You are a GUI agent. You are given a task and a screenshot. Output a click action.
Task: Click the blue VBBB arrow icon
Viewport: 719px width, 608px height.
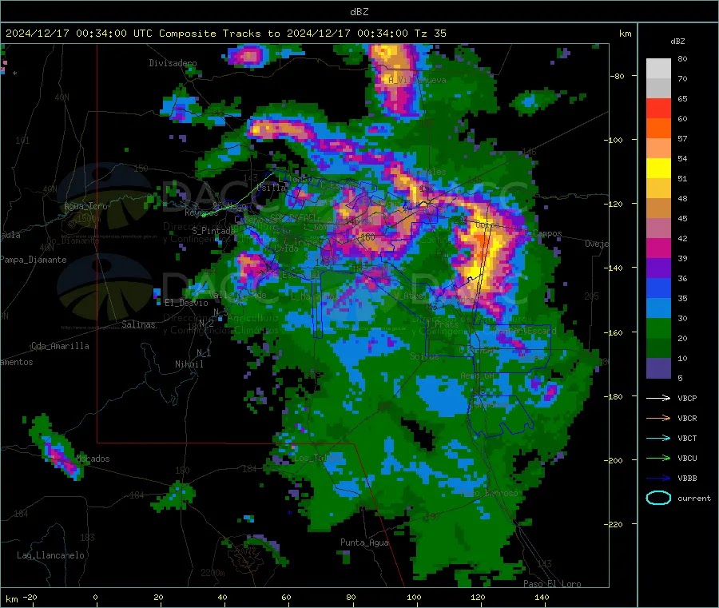click(x=657, y=478)
